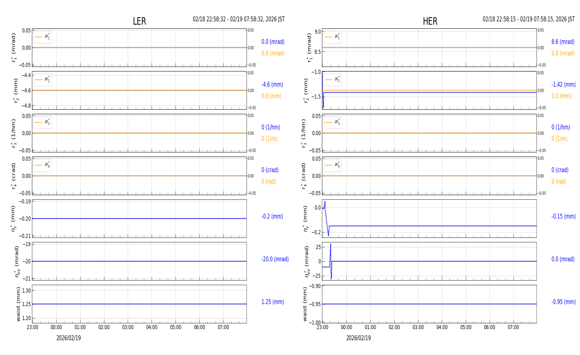Click the LER waist (mm) y-axis label
Screen dimensions: 580x355
click(18, 304)
